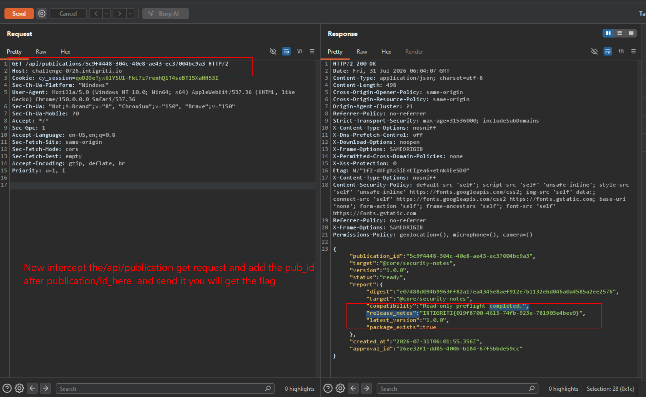Select combined tabbed layout icon
The image size is (646, 397).
(631, 33)
